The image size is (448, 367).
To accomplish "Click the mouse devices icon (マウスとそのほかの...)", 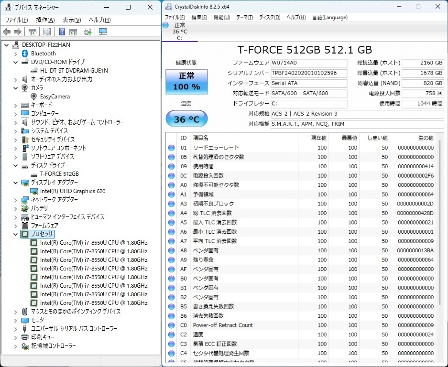I will pyautogui.click(x=25, y=311).
